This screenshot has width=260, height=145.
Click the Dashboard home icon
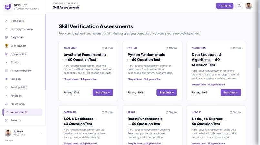click(6, 21)
